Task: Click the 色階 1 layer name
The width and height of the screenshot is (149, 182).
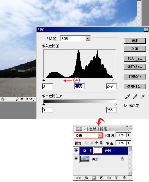Action: (x=109, y=151)
